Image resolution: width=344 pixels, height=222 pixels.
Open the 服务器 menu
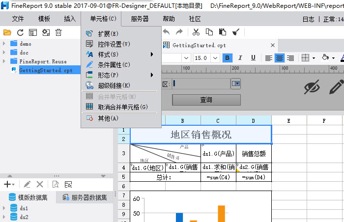(140, 19)
